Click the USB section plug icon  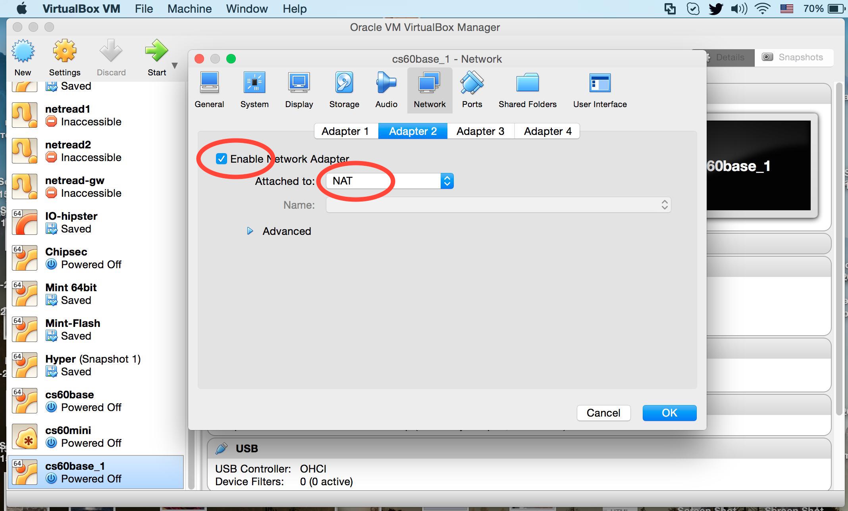(222, 448)
